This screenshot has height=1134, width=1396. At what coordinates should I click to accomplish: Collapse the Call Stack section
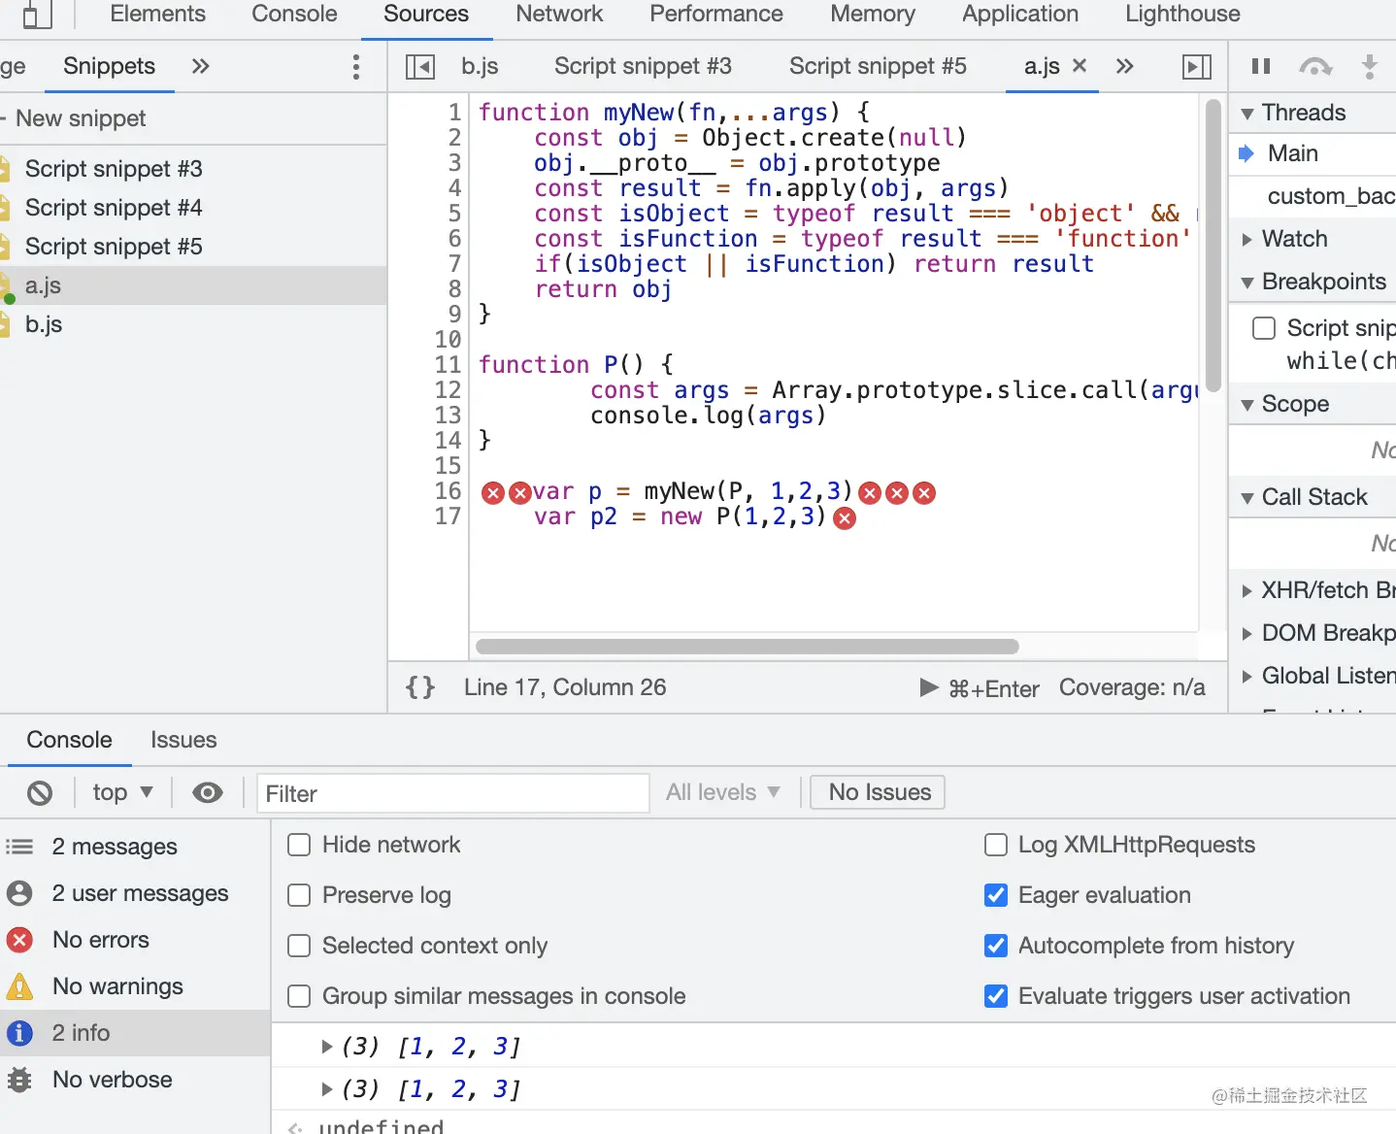pyautogui.click(x=1313, y=497)
